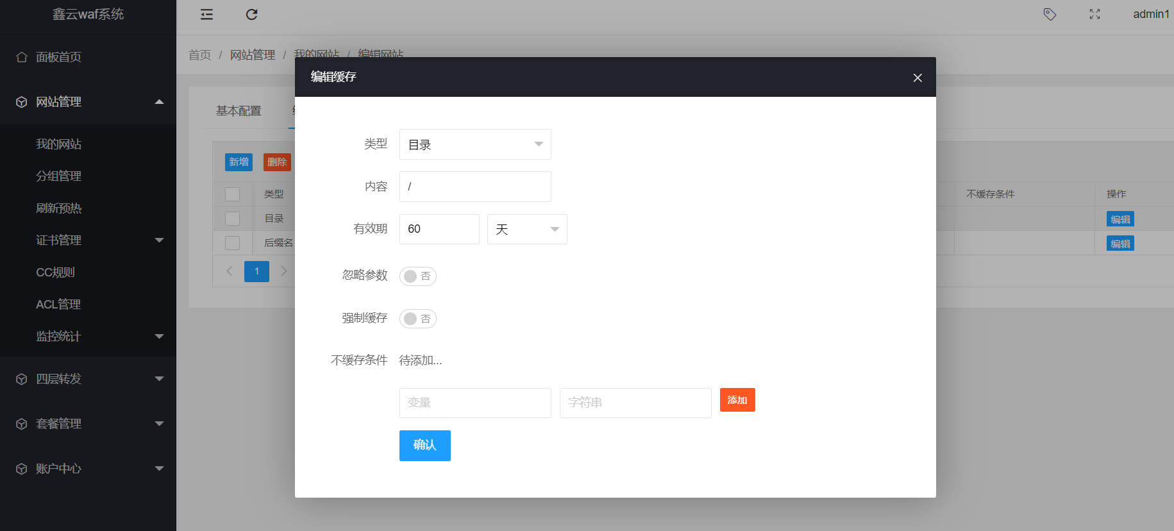Switch to the 基本配置 tab
Image resolution: width=1174 pixels, height=531 pixels.
[239, 111]
